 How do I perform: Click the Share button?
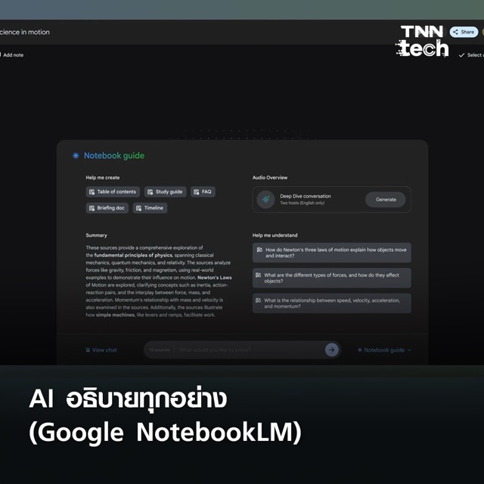(x=464, y=32)
